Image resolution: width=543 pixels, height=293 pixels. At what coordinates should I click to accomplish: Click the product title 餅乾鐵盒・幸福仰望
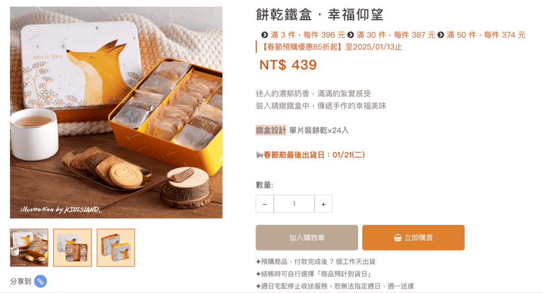click(320, 15)
